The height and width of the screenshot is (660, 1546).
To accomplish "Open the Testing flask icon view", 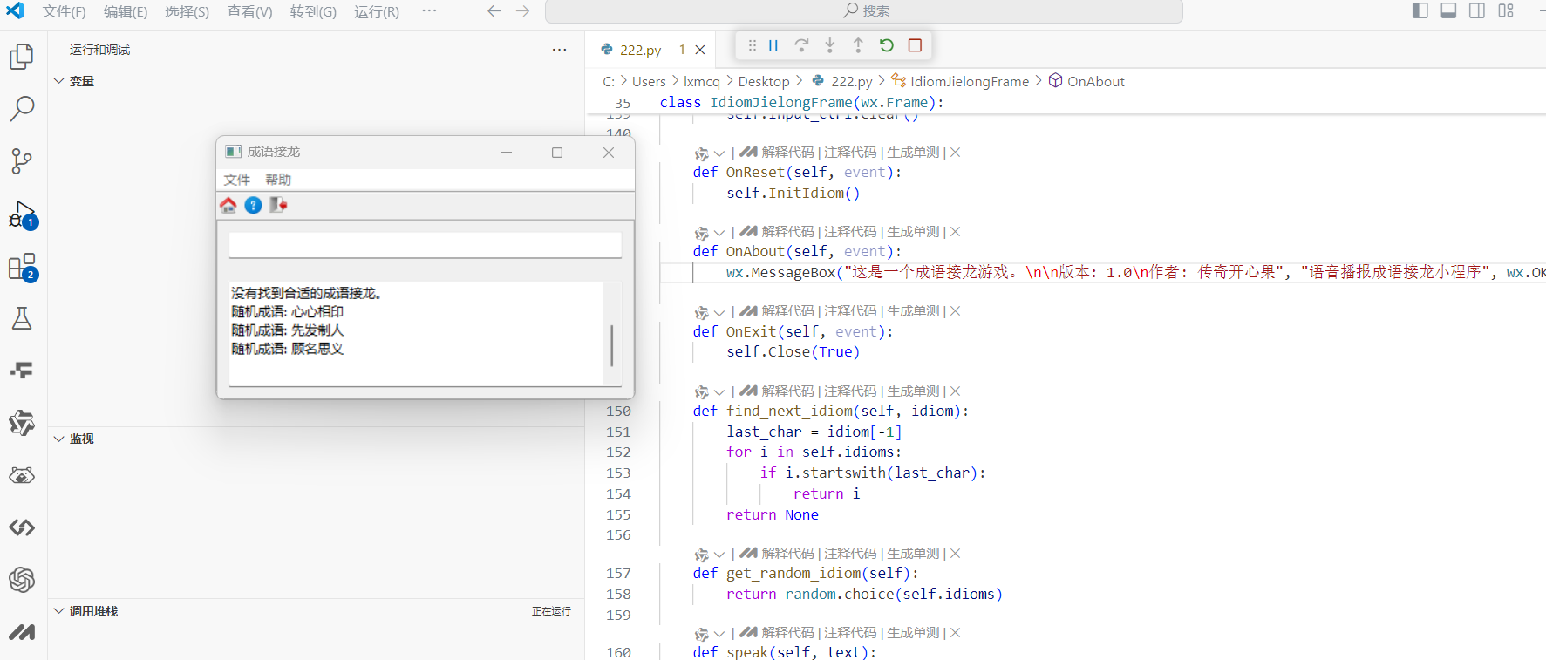I will click(x=22, y=319).
